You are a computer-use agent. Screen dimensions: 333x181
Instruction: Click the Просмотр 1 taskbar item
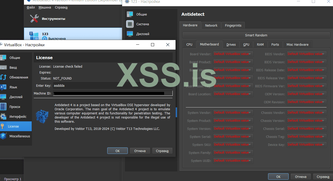click(x=12, y=179)
